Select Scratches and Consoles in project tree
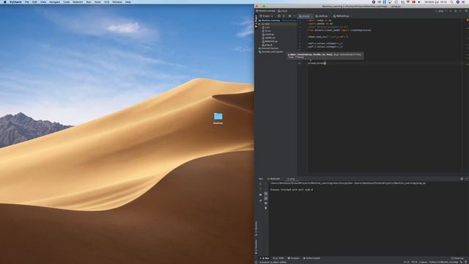Viewport: 469px width, 264px height. (x=271, y=52)
